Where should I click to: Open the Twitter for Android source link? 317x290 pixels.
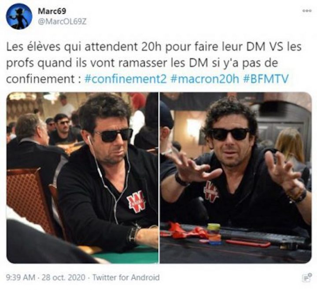click(126, 277)
